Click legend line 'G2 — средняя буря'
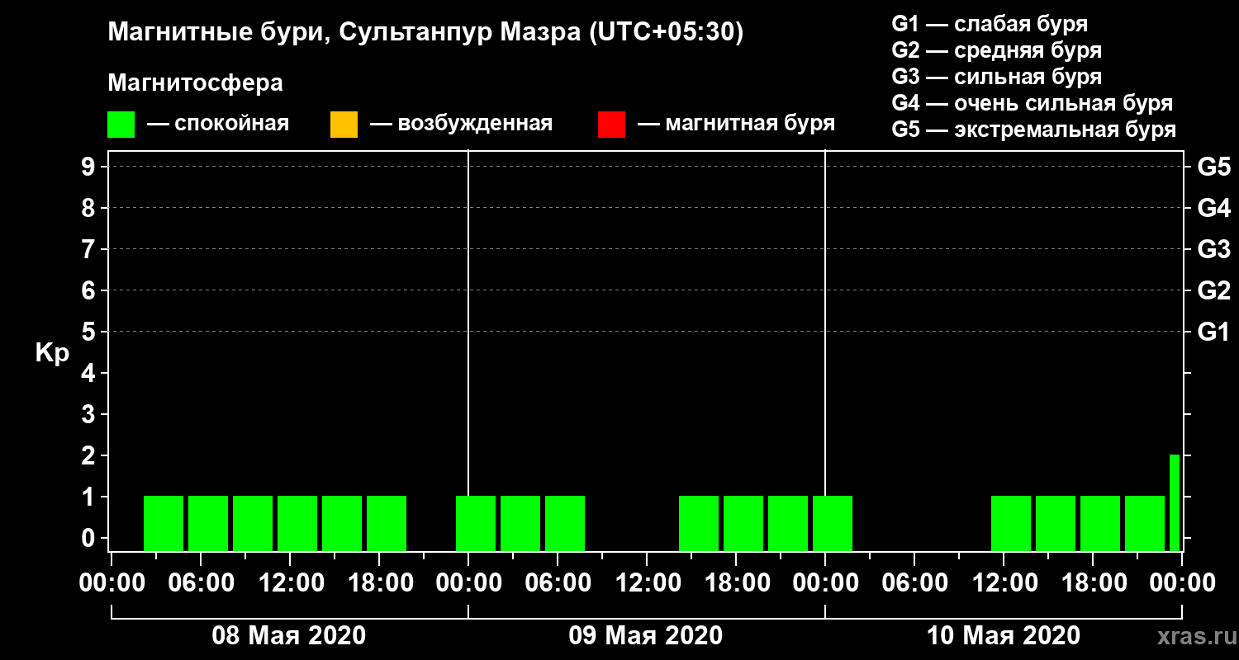 997,50
